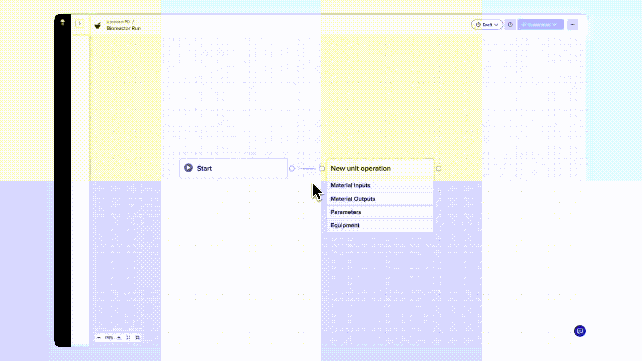Image resolution: width=642 pixels, height=361 pixels.
Task: Open the chat support bubble
Action: click(x=580, y=331)
